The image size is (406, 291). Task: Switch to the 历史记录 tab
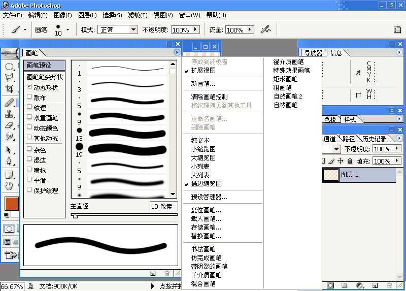374,139
